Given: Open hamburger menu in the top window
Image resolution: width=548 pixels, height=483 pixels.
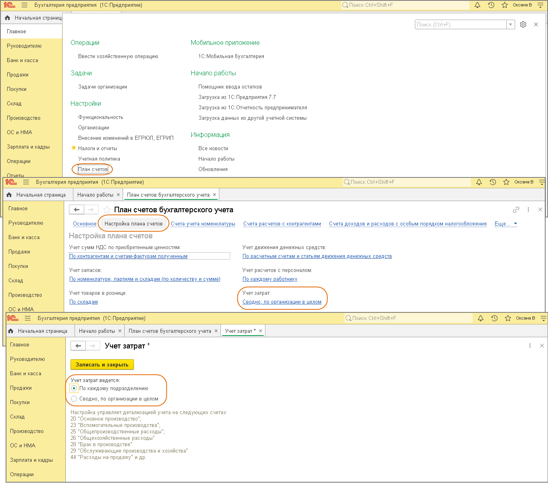Looking at the screenshot, I should [24, 5].
